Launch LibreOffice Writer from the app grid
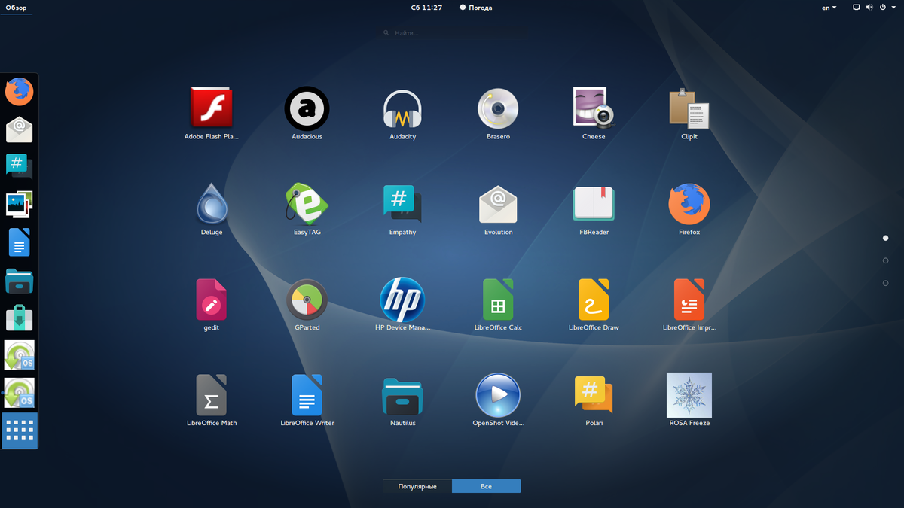 tap(307, 395)
